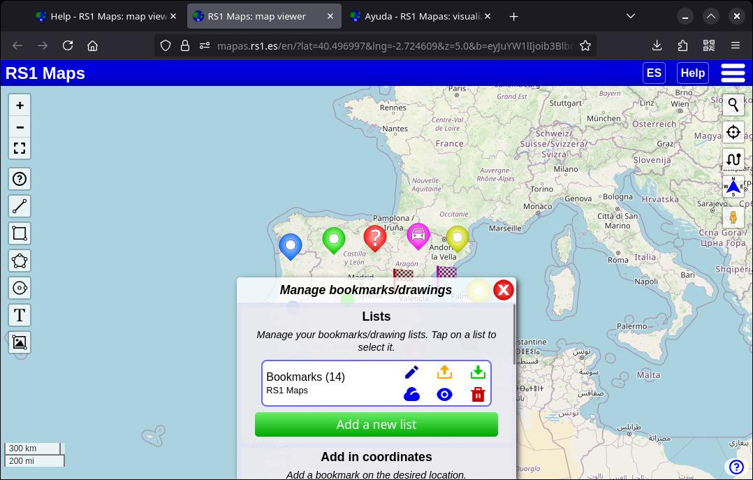Expand the list all tabs dropdown
Screen dimensions: 753x480
pyautogui.click(x=631, y=16)
